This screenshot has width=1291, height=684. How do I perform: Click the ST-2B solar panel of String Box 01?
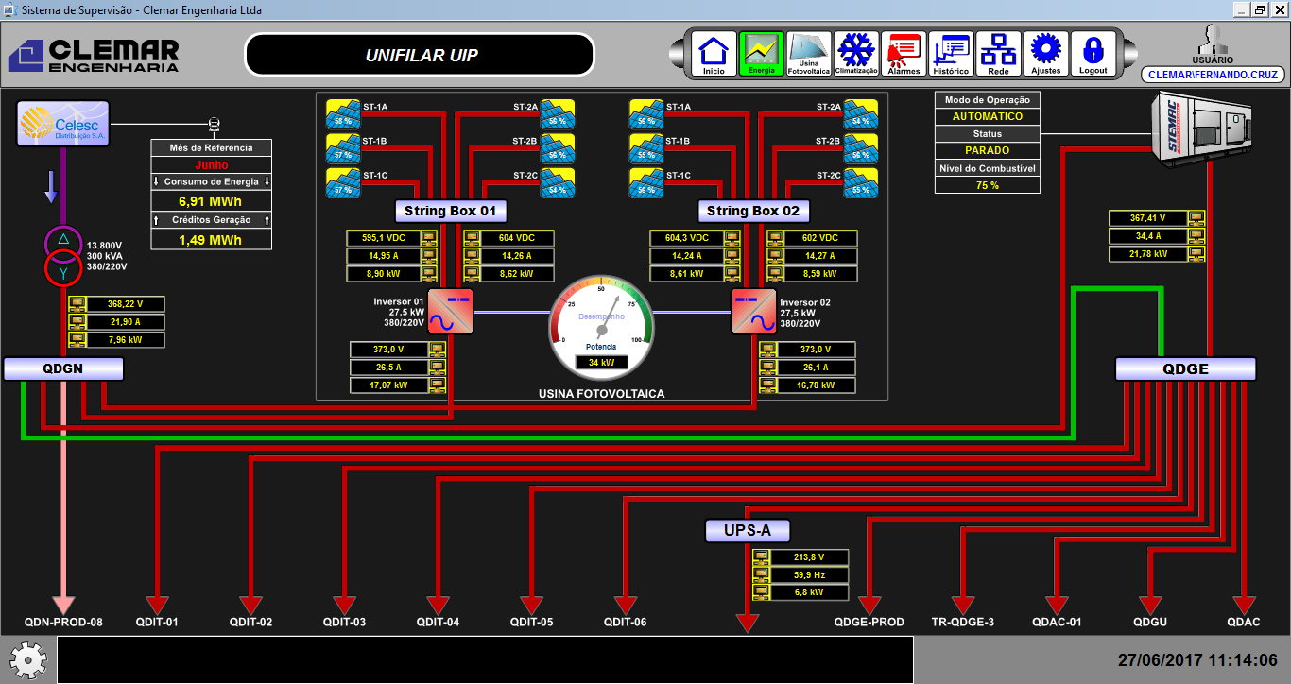point(558,148)
